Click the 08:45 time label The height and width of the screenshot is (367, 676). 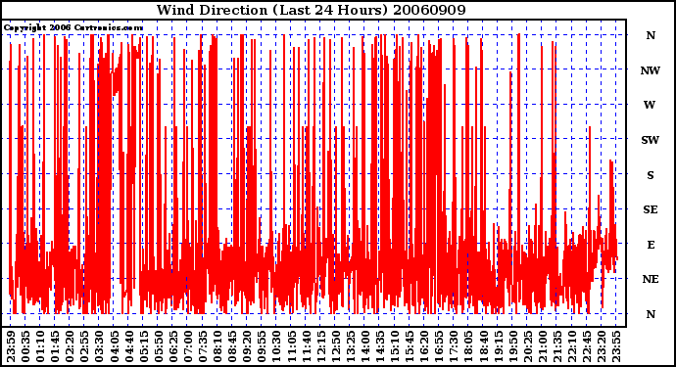click(x=232, y=346)
